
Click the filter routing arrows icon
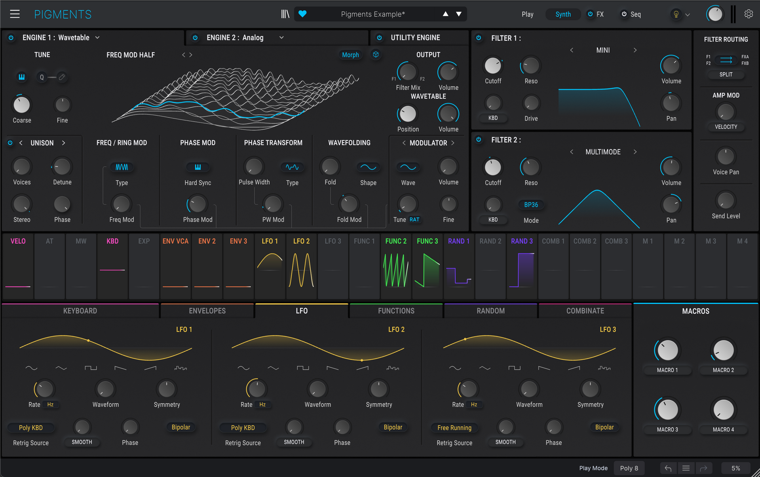(x=726, y=60)
